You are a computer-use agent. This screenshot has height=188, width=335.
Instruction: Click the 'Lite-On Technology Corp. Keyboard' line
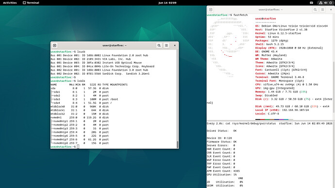[102, 66]
